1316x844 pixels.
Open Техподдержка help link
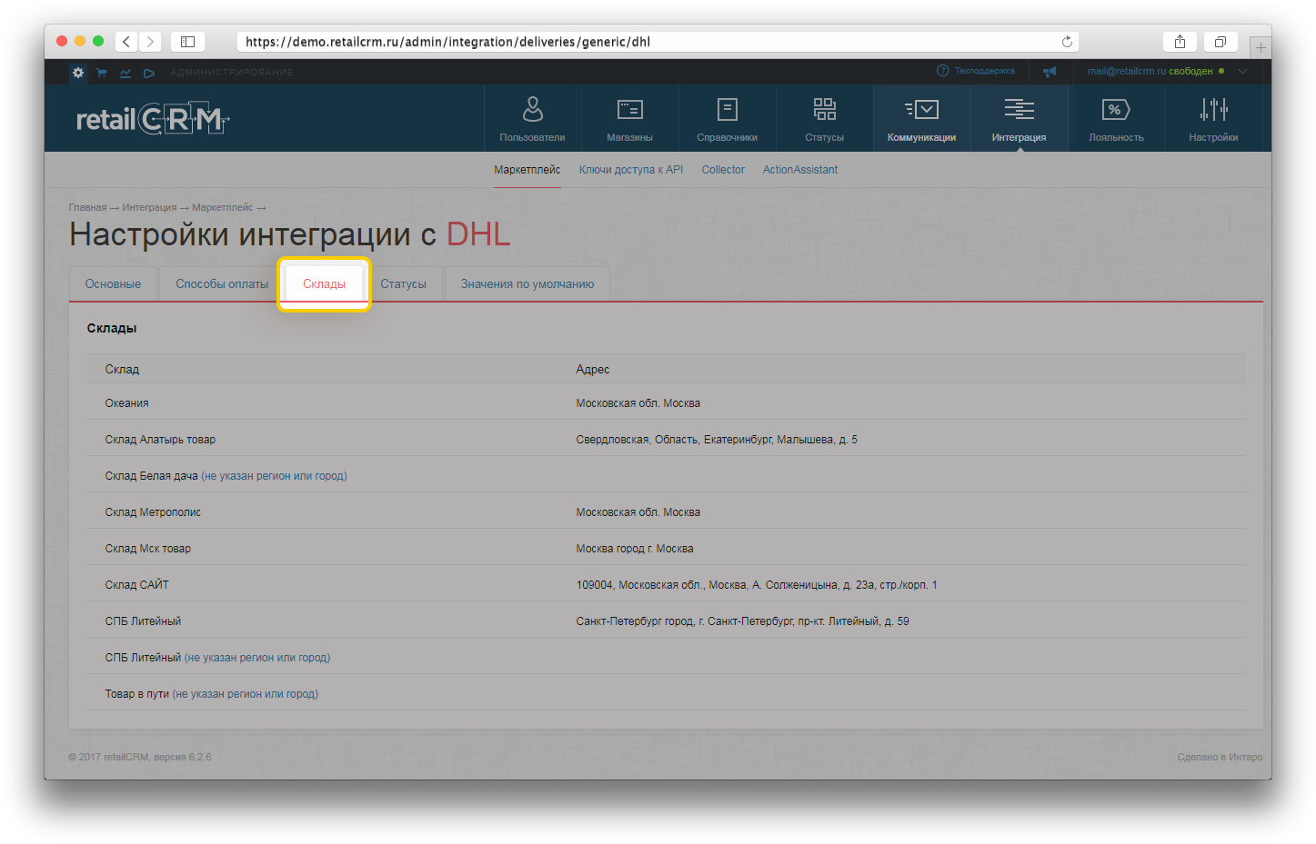point(976,71)
